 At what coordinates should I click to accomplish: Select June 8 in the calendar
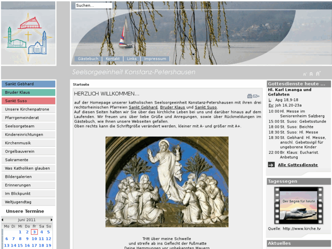click(20, 238)
